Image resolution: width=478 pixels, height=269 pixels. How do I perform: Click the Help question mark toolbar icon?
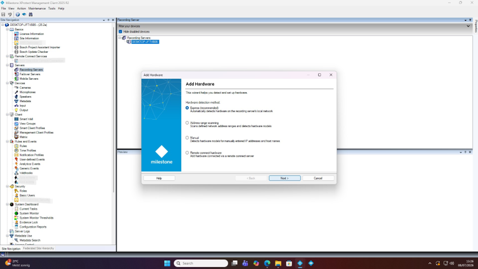click(18, 14)
